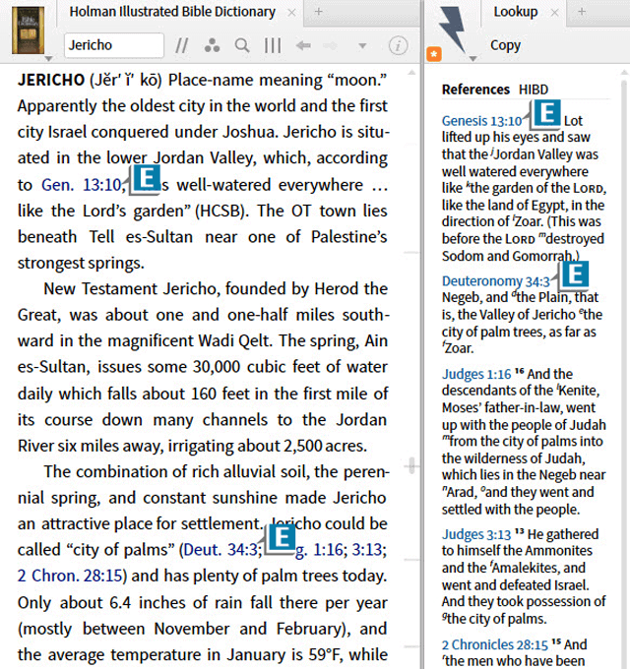This screenshot has height=669, width=630.
Task: Open the 3:13 link in article
Action: (367, 550)
